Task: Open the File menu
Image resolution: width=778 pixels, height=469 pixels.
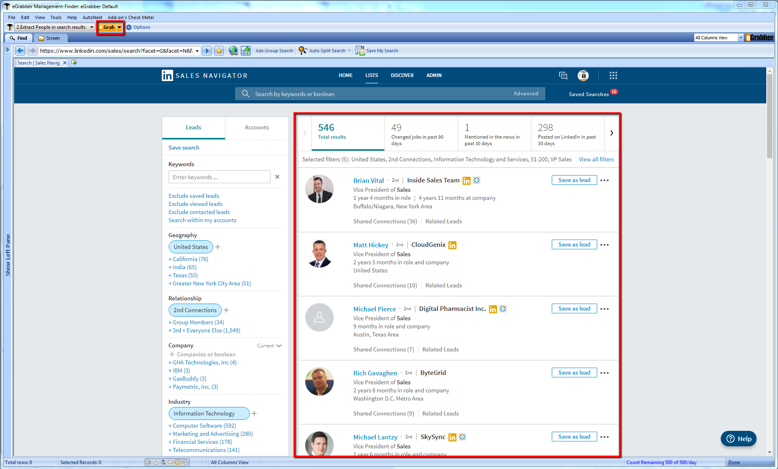Action: click(x=12, y=17)
